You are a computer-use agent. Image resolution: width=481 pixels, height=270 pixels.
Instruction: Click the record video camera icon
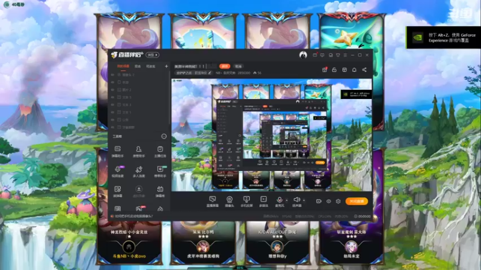click(319, 201)
